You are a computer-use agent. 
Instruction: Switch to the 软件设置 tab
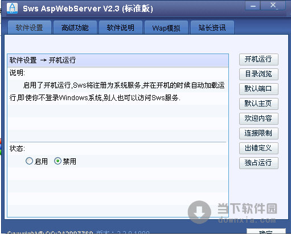(x=30, y=28)
